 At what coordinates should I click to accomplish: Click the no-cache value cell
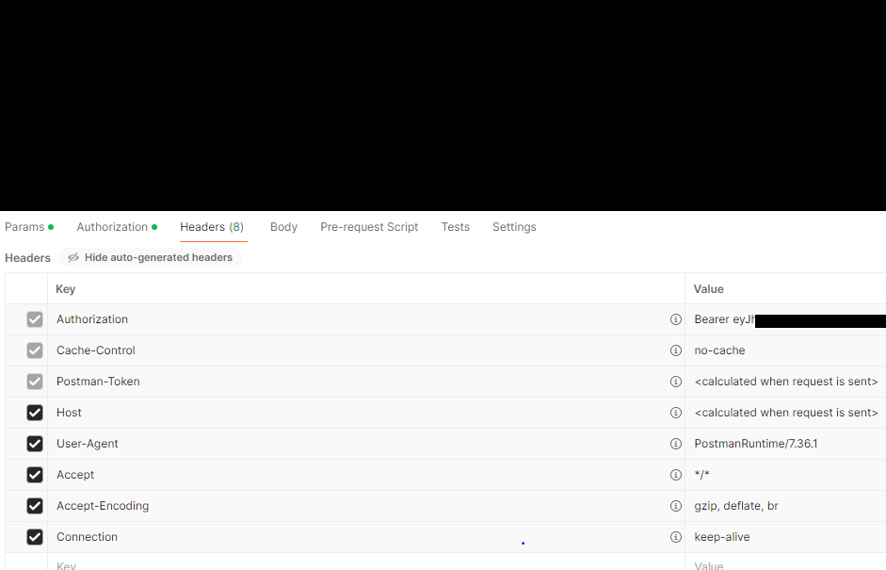[x=785, y=350]
